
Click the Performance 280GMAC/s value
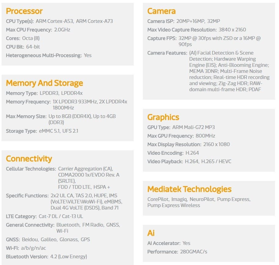click(194, 252)
